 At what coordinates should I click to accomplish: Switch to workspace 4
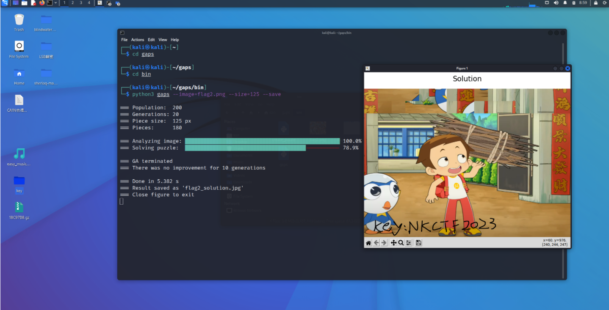tap(89, 3)
